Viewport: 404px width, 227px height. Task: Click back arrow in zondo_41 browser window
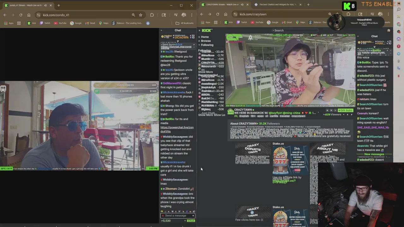5,15
